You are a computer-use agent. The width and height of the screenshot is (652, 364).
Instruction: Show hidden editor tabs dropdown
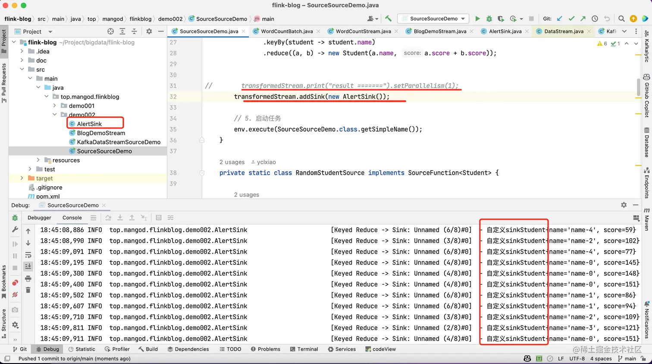click(x=624, y=31)
